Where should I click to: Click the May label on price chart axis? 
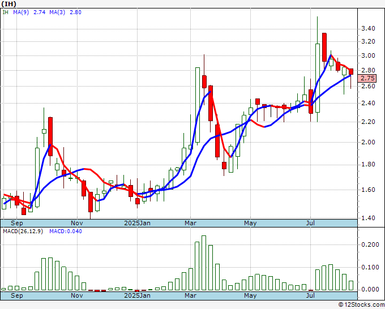click(250, 223)
